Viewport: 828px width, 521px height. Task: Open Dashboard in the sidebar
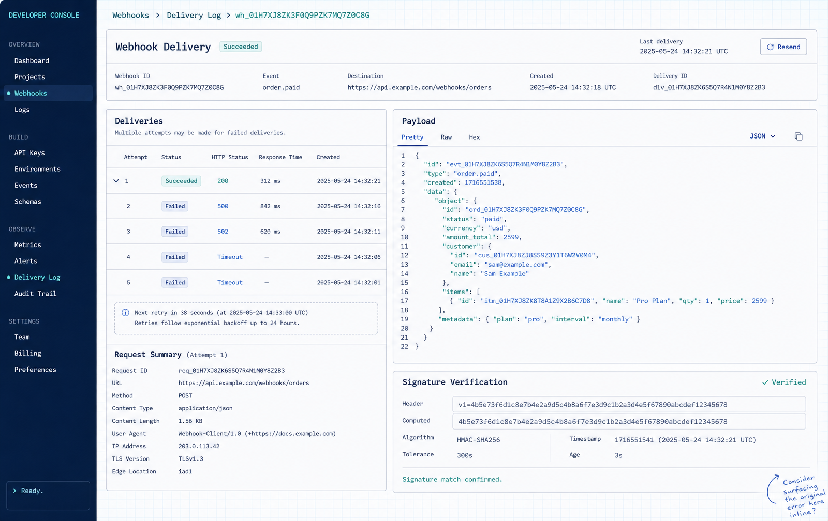click(32, 61)
